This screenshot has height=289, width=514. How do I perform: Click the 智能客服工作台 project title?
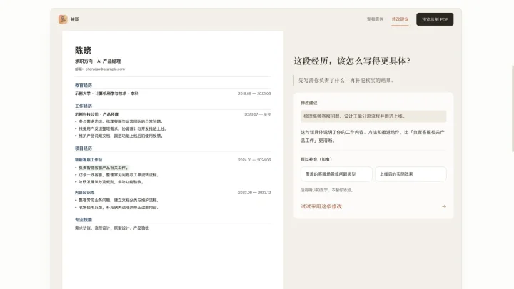pyautogui.click(x=89, y=160)
